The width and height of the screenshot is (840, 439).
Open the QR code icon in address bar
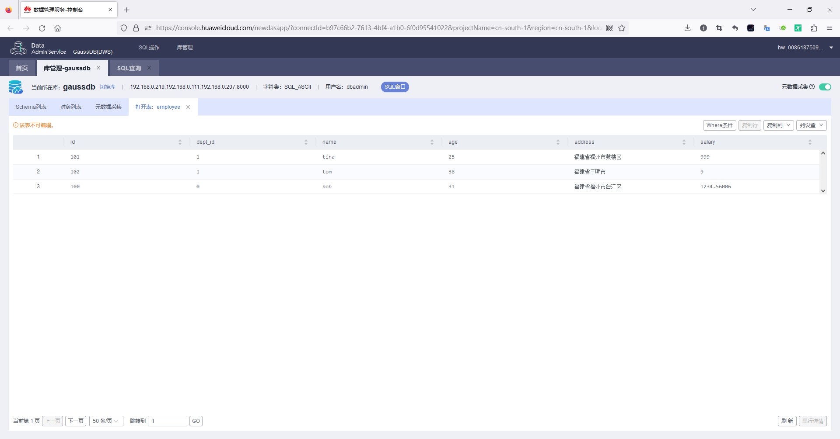pos(609,28)
